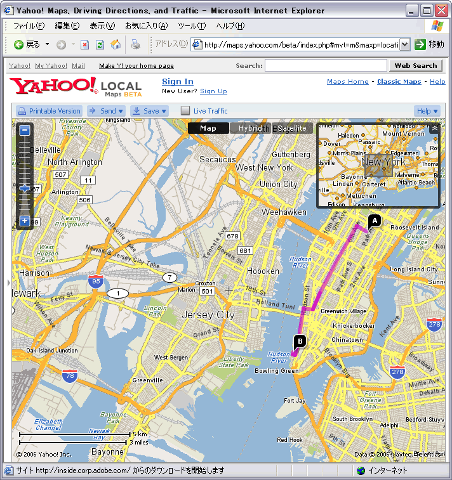The width and height of the screenshot is (452, 480).
Task: Collapse the overview mini-map chevron
Action: point(434,129)
